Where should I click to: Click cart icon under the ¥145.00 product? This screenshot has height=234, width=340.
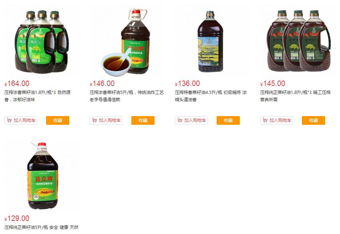tap(265, 120)
